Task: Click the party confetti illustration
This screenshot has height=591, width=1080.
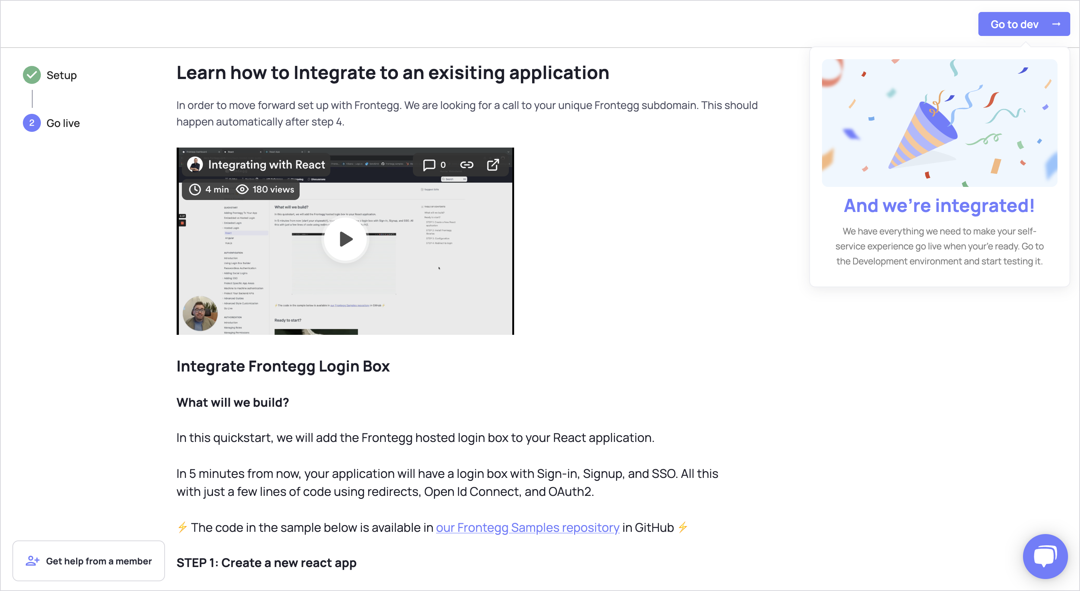Action: (939, 123)
